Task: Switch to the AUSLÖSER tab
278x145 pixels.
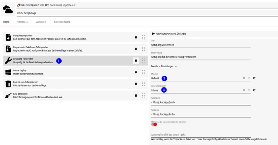Action: 41,22
